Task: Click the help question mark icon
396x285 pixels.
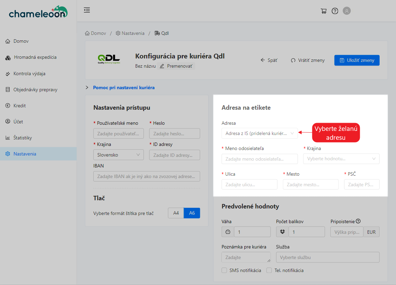Action: [x=335, y=11]
